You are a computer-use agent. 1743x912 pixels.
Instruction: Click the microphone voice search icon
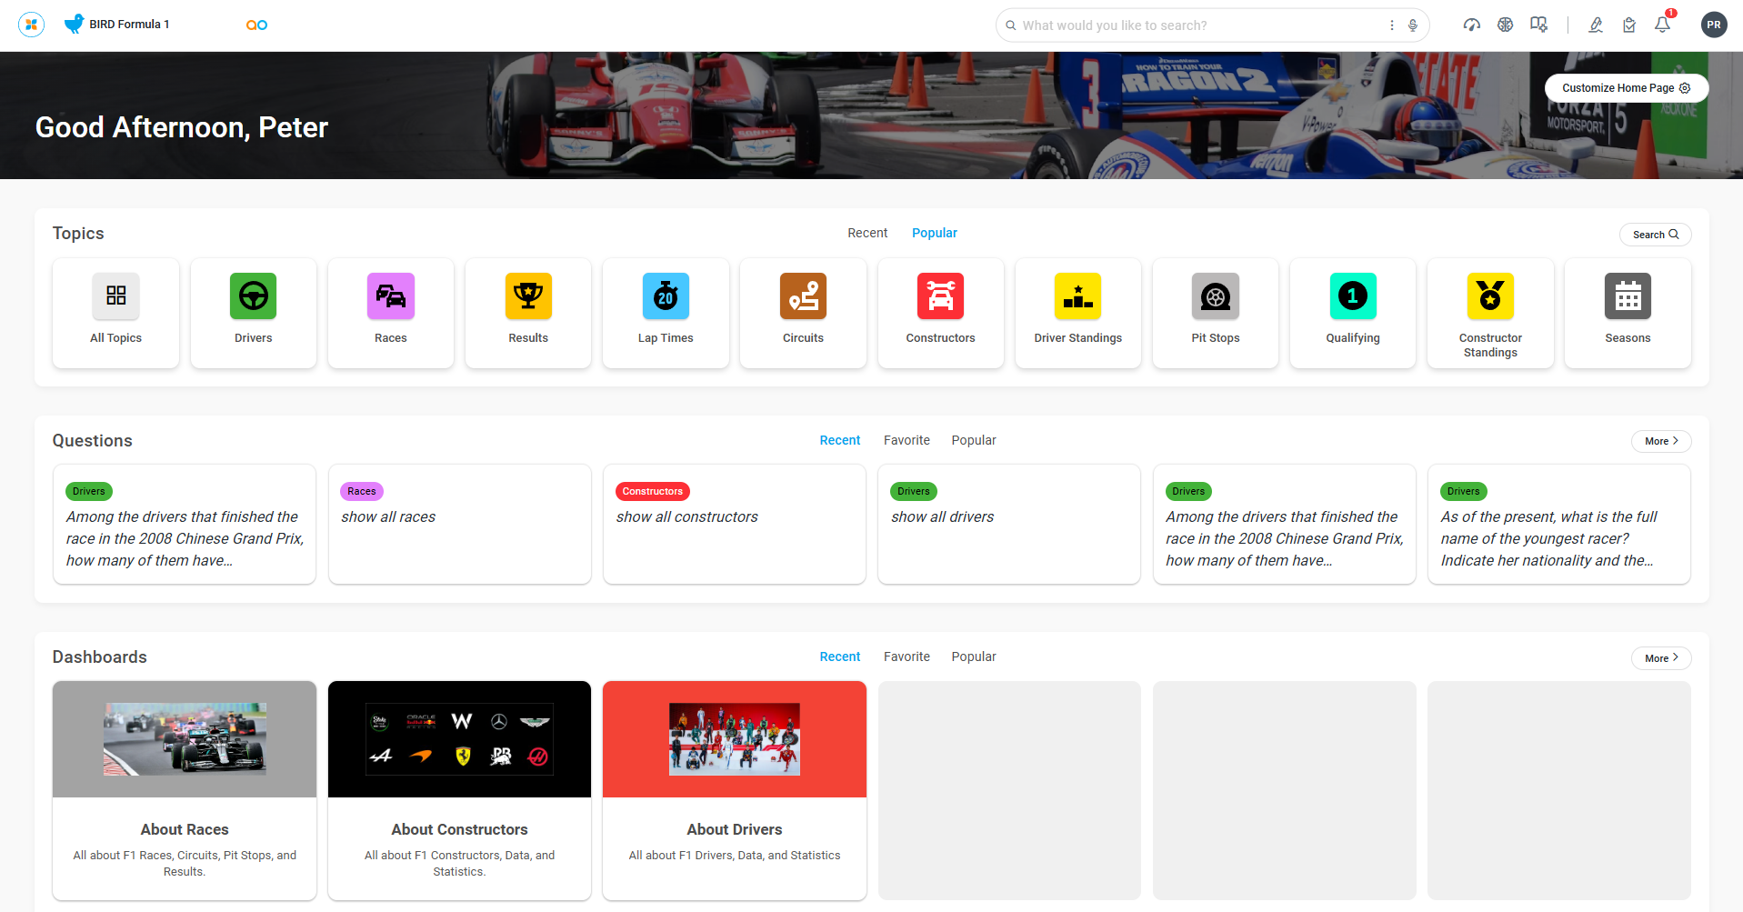(1412, 25)
